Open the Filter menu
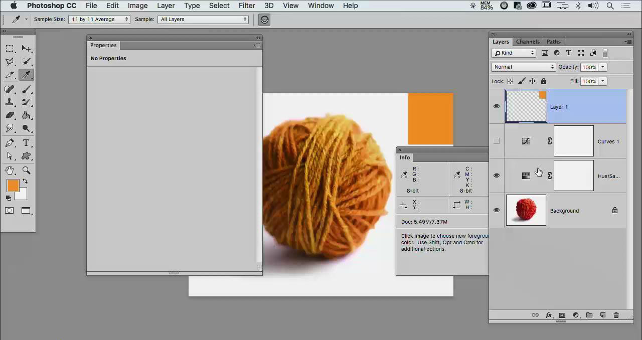The image size is (642, 340). 246,6
